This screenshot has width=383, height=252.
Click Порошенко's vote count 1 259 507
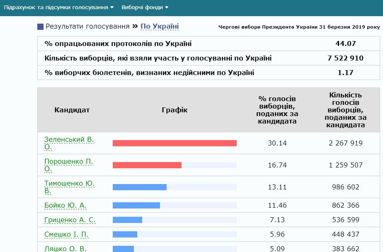[346, 165]
